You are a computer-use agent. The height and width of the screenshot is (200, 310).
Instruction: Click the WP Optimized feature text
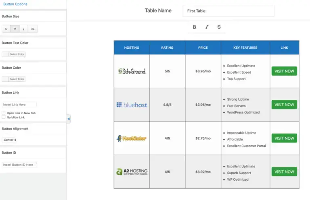pos(238,179)
